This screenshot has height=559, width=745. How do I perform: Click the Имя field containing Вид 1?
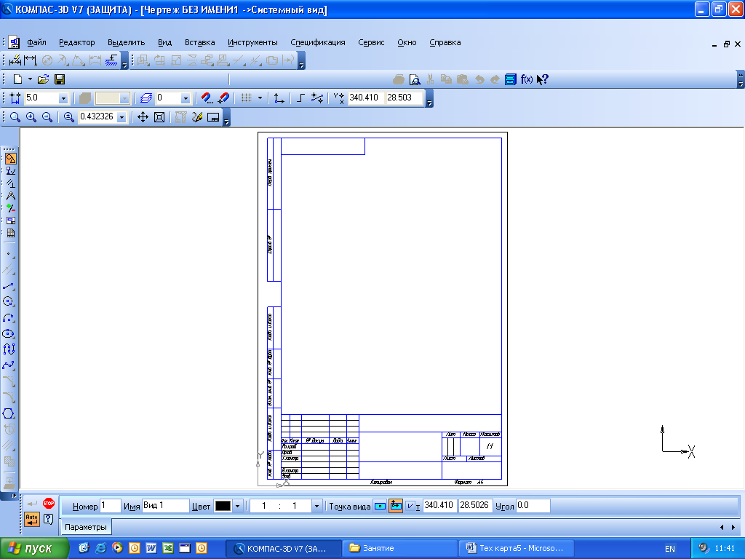(165, 506)
